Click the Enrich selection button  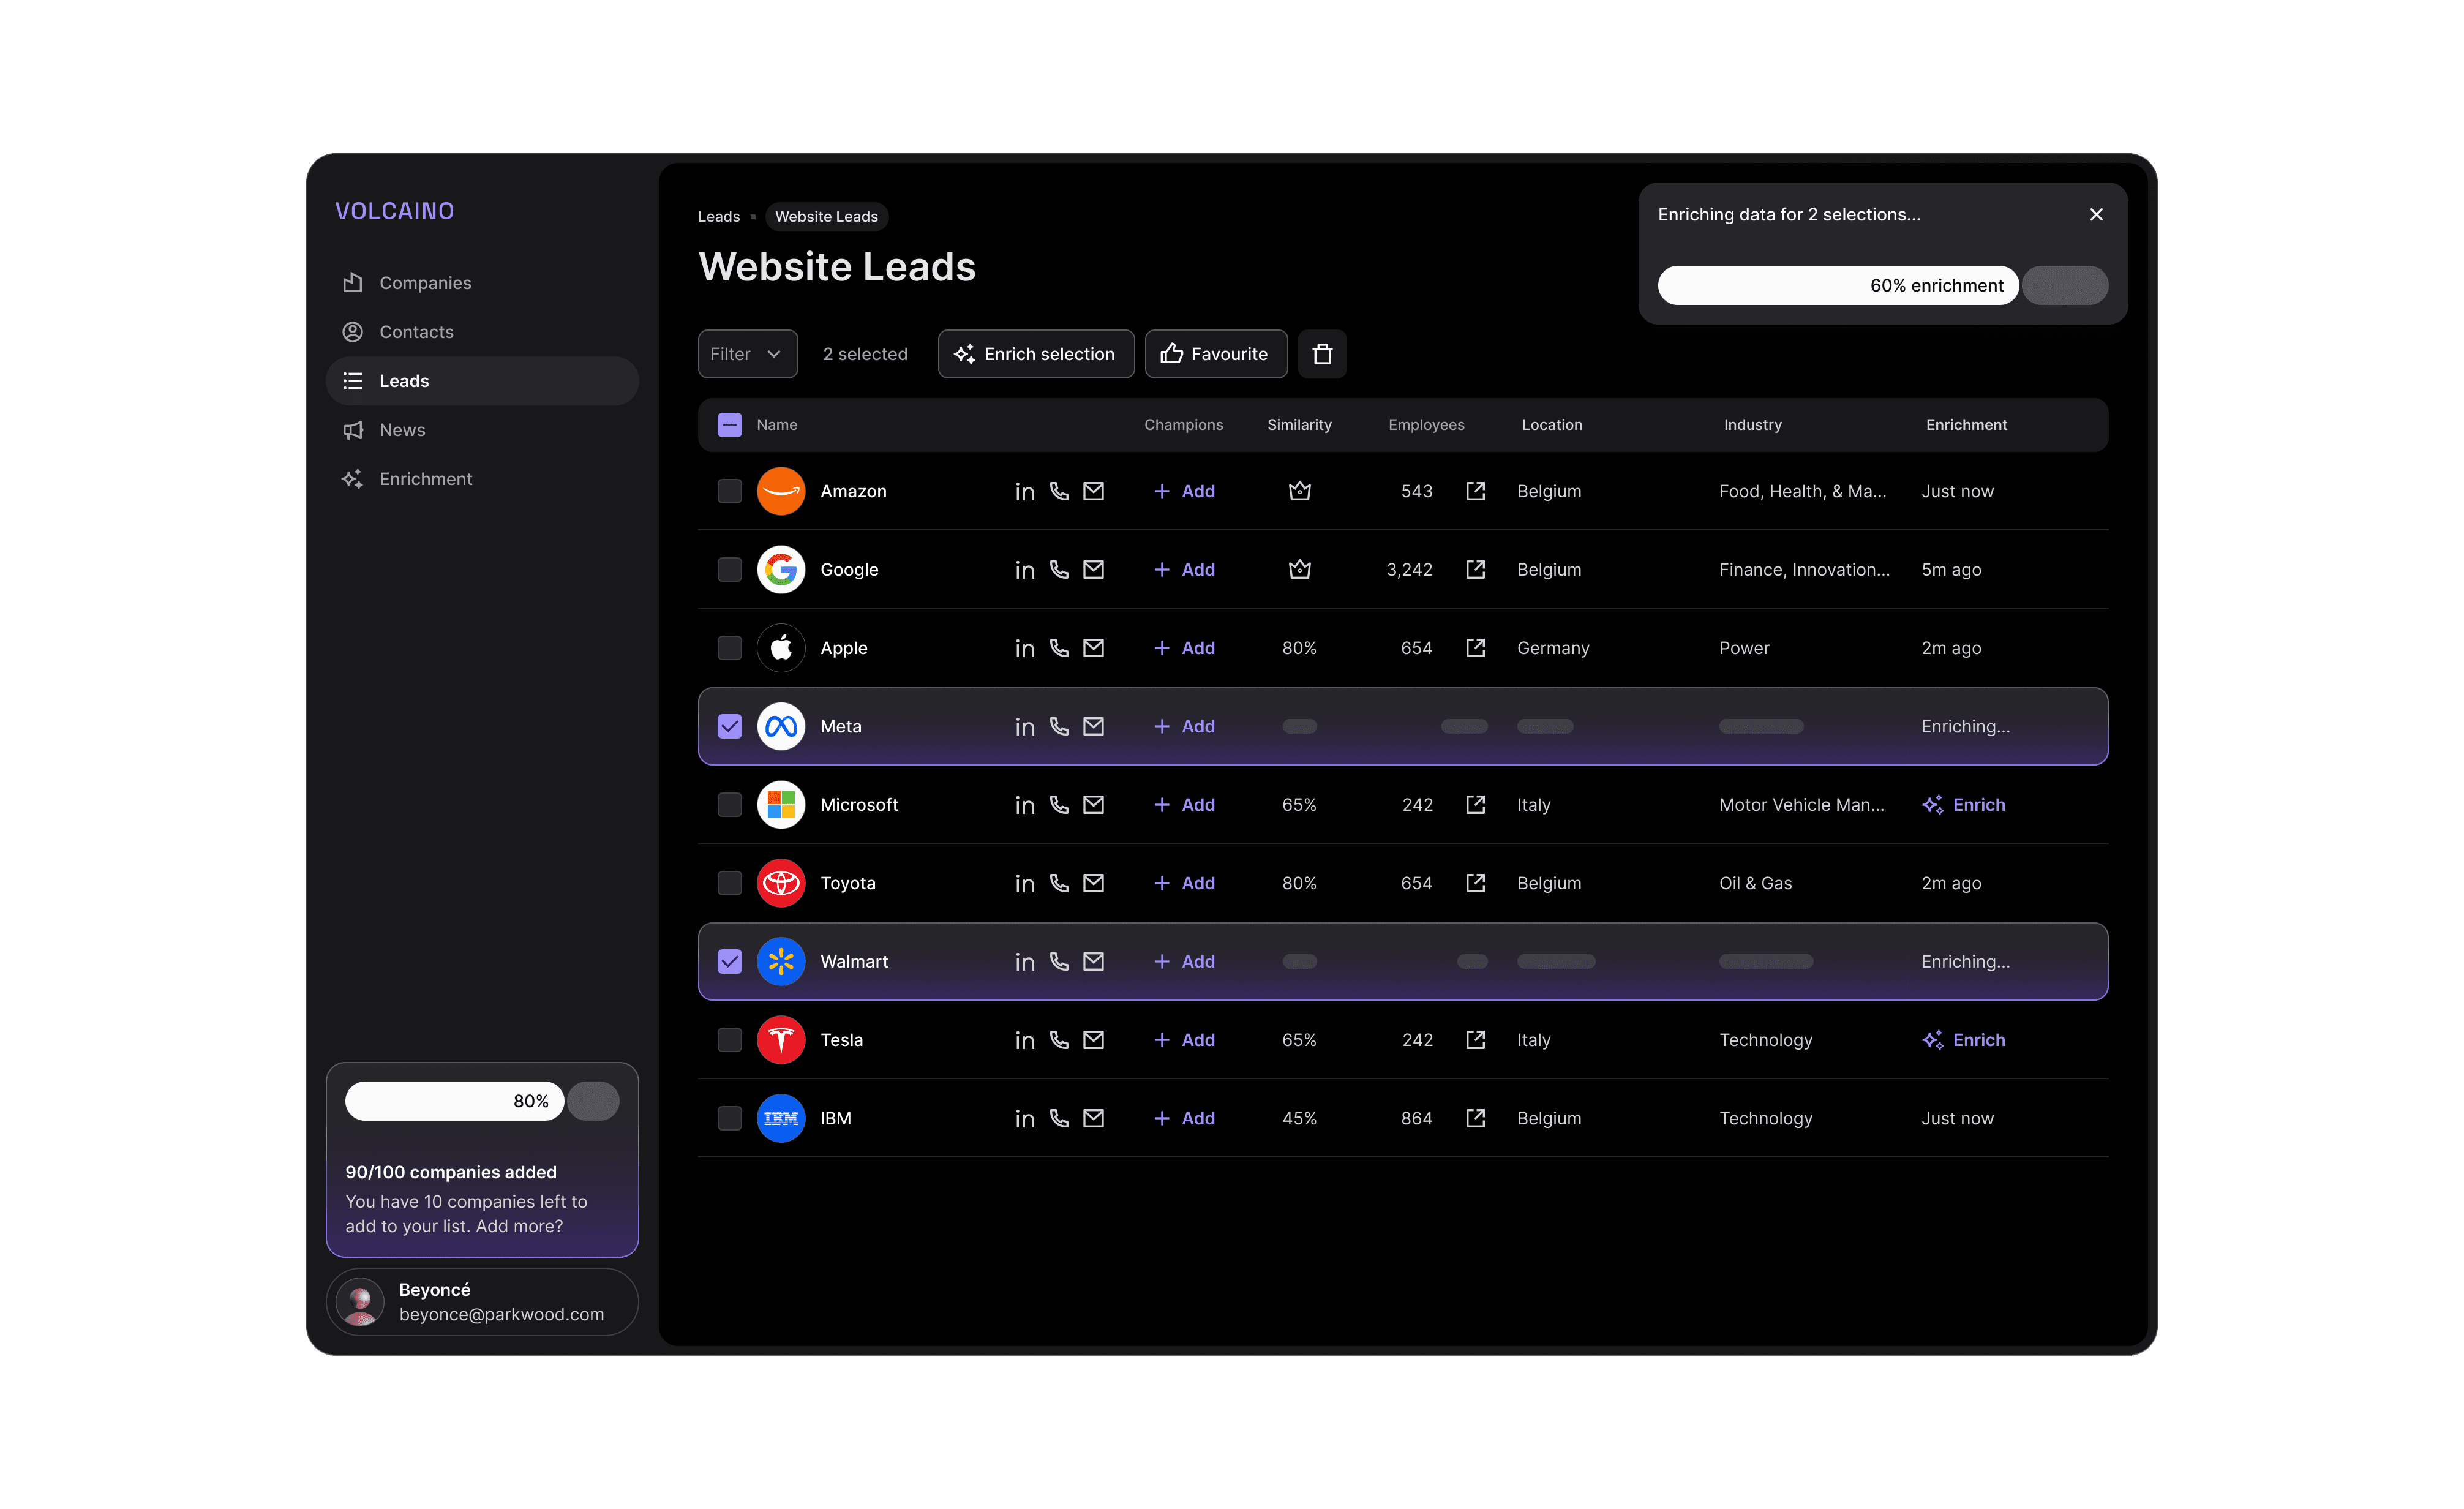pyautogui.click(x=1035, y=354)
